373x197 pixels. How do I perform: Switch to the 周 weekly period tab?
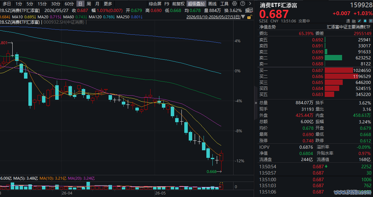[89, 3]
